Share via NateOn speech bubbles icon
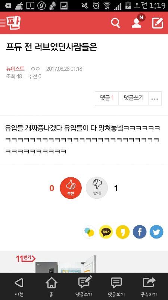168x300 pixels. point(89,232)
